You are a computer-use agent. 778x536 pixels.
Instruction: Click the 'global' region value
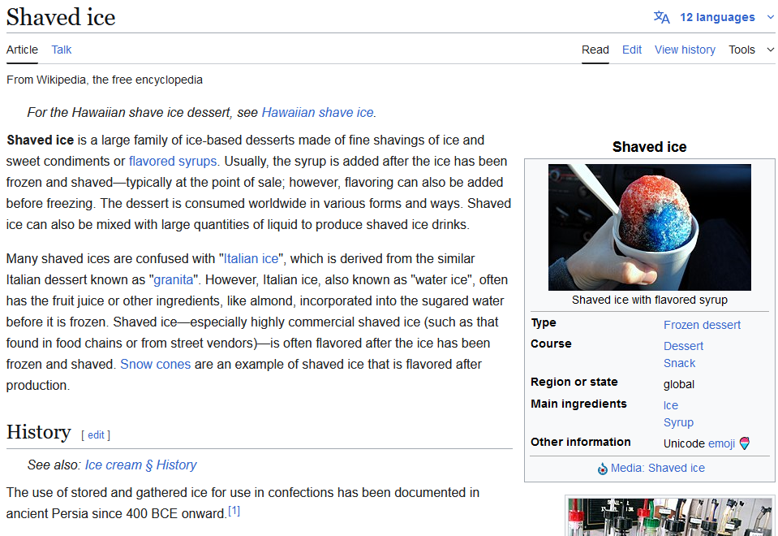click(x=679, y=384)
